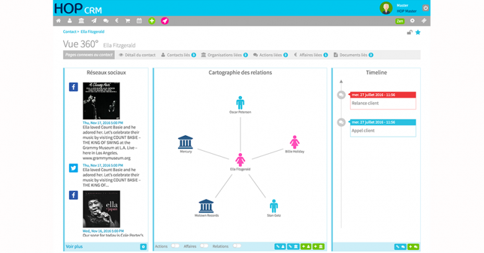
Task: Click the power logout icon
Action: [x=425, y=7]
